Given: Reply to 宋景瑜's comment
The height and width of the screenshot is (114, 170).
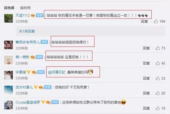Looking at the screenshot, I should [x=146, y=78].
